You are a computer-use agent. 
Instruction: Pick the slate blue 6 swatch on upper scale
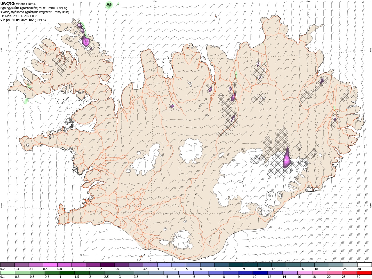pos(207,265)
